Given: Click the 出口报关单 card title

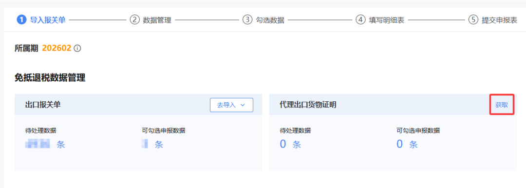Looking at the screenshot, I should (x=43, y=105).
